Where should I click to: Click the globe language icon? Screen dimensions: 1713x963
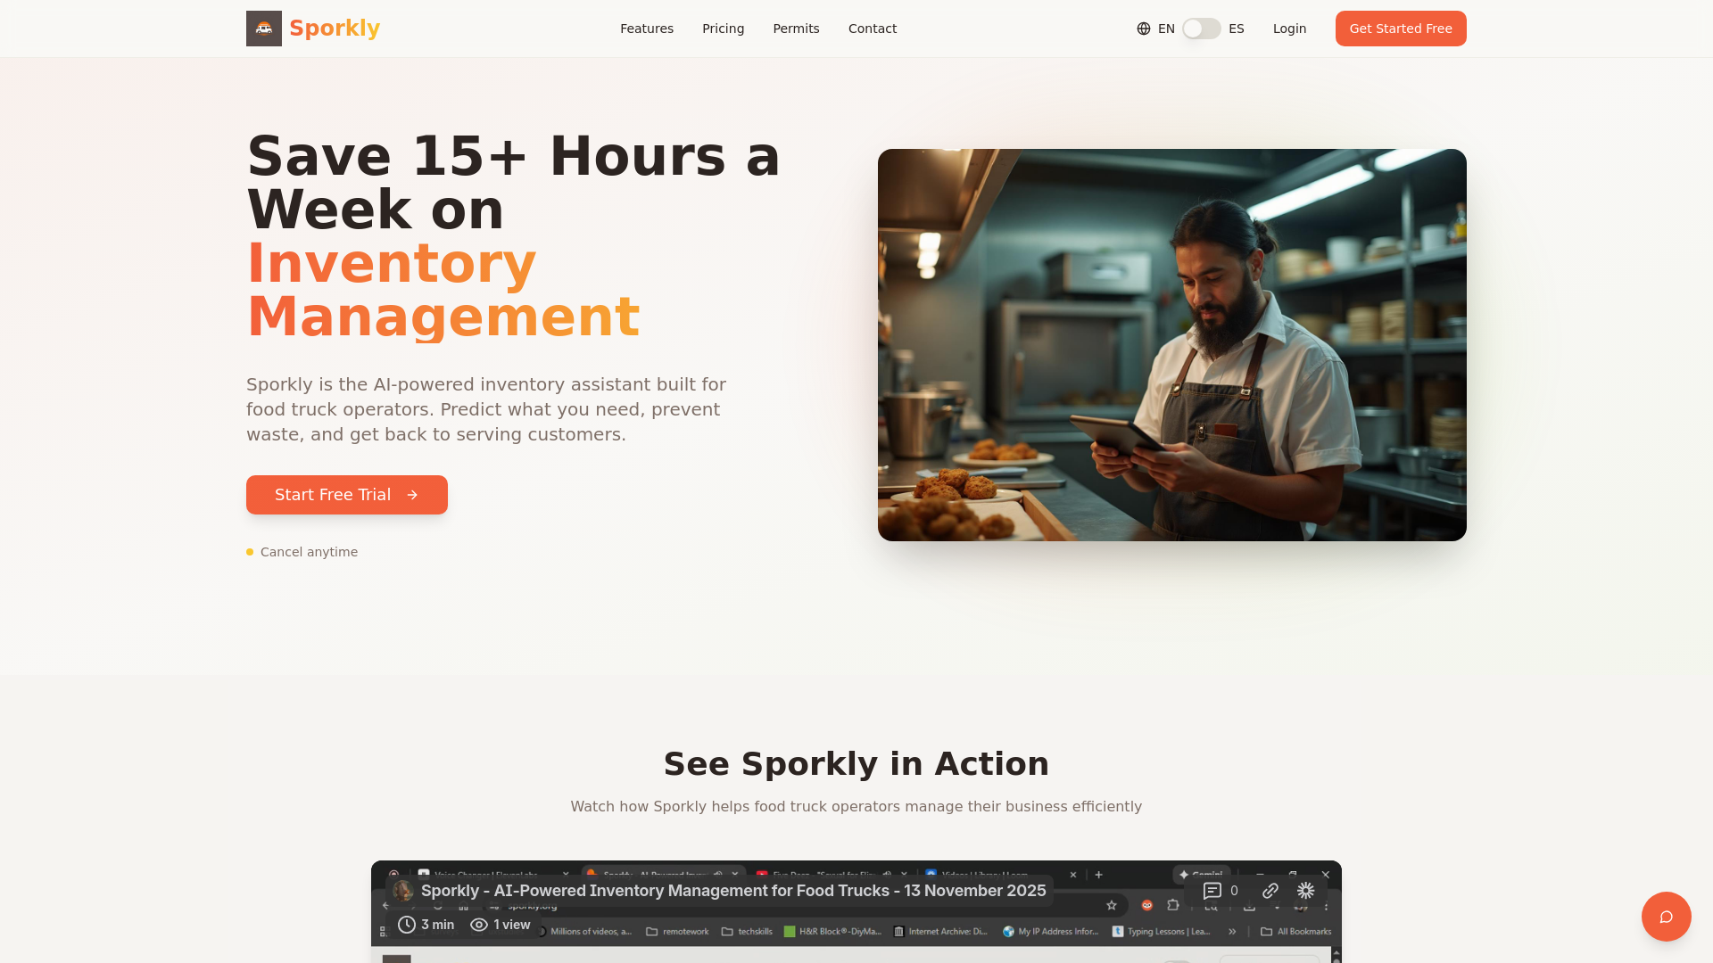coord(1144,29)
